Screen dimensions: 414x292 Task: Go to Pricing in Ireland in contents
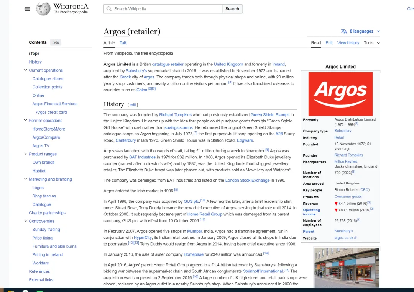(48, 255)
